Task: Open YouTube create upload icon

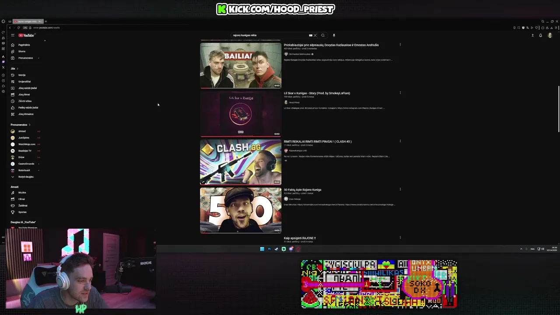Action: coord(532,35)
